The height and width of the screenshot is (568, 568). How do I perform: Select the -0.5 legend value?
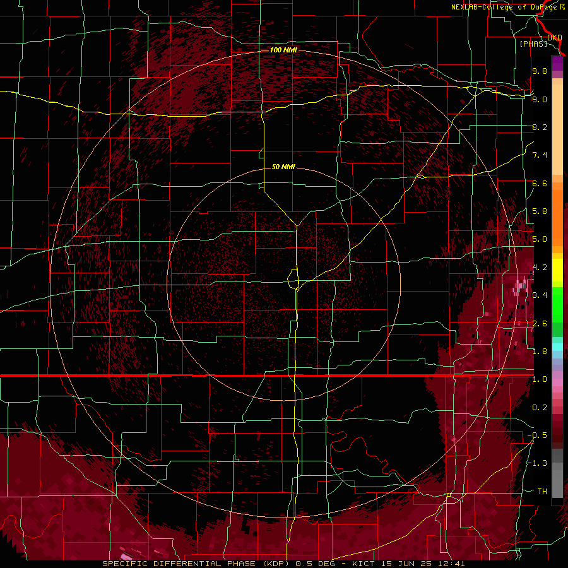tap(537, 435)
